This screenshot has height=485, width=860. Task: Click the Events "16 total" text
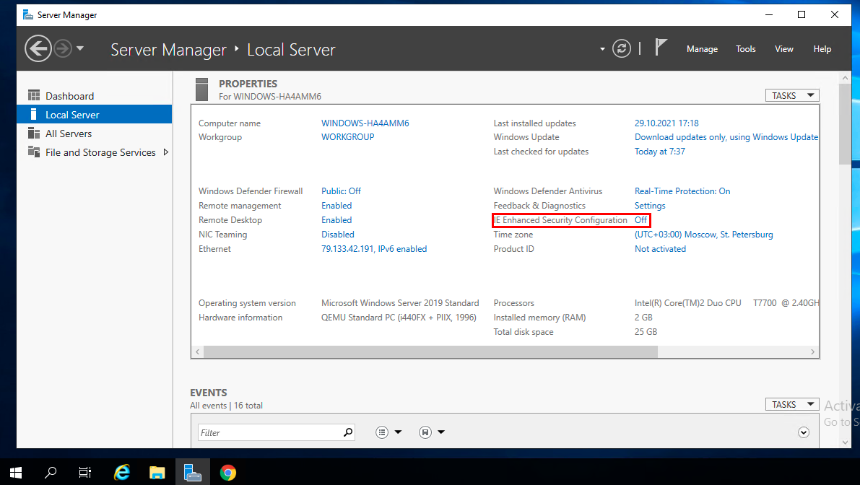pyautogui.click(x=248, y=406)
